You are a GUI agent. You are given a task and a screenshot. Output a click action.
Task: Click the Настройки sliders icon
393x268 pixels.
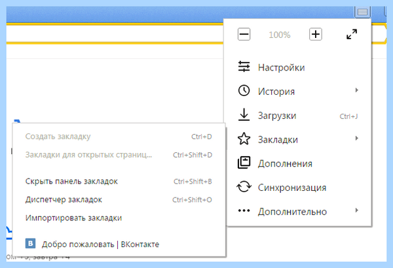(x=244, y=67)
